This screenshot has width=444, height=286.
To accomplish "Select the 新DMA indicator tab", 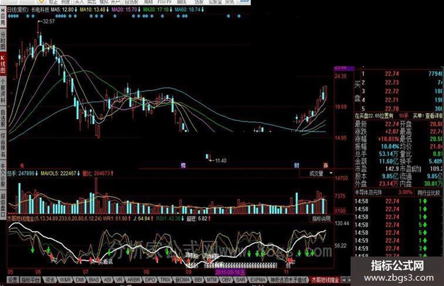I will click(183, 280).
